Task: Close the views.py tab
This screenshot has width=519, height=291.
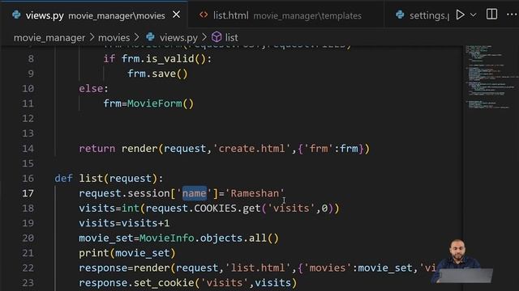Action: [x=177, y=15]
